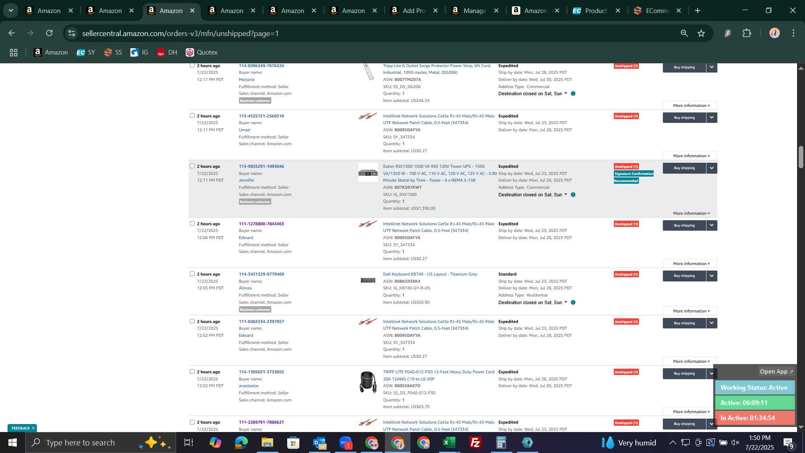The width and height of the screenshot is (805, 453).
Task: Open the browser zoom magnifier icon
Action: coord(684,33)
